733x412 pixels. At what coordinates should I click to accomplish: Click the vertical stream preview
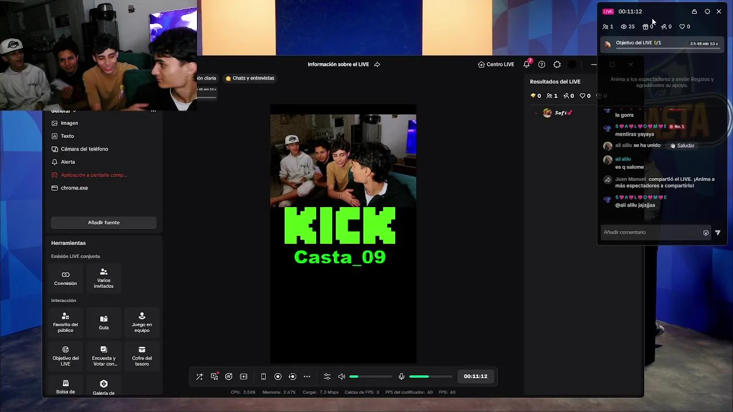click(x=343, y=233)
